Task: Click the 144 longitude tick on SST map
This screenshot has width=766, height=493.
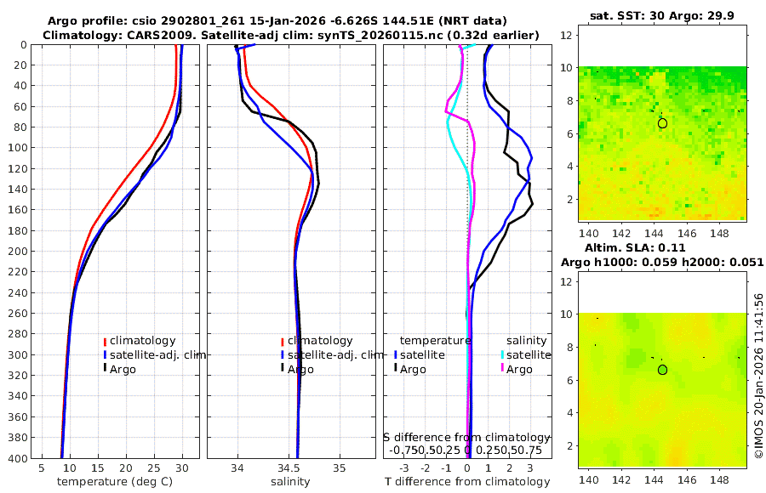Action: [x=655, y=233]
